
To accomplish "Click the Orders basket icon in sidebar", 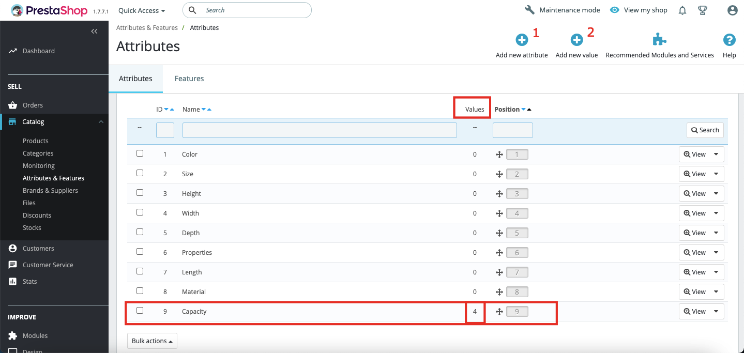I will 13,105.
